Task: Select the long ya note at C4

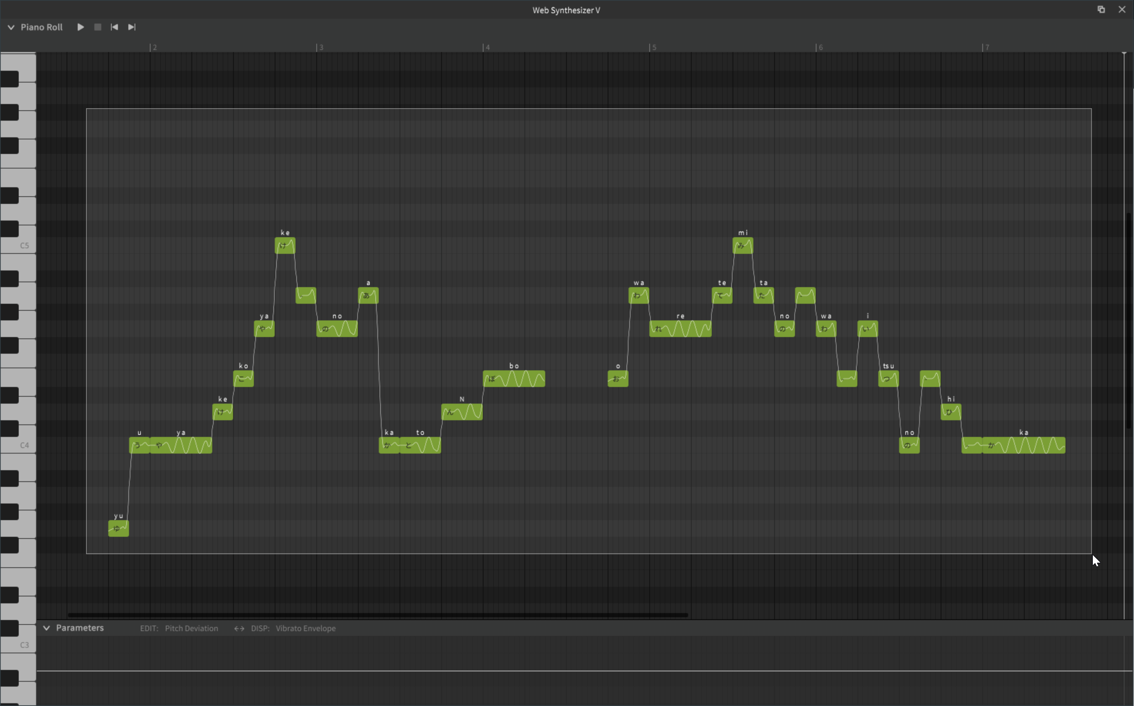Action: coord(181,445)
